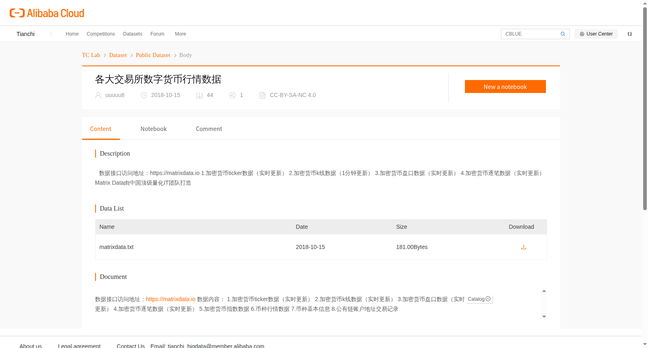
Task: Click the share icon beside count 1
Action: pyautogui.click(x=232, y=95)
